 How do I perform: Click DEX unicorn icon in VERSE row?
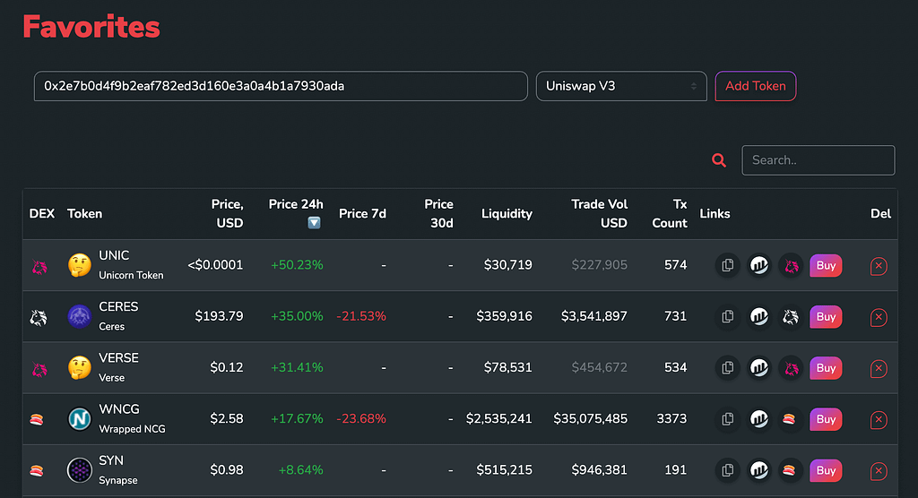[39, 369]
